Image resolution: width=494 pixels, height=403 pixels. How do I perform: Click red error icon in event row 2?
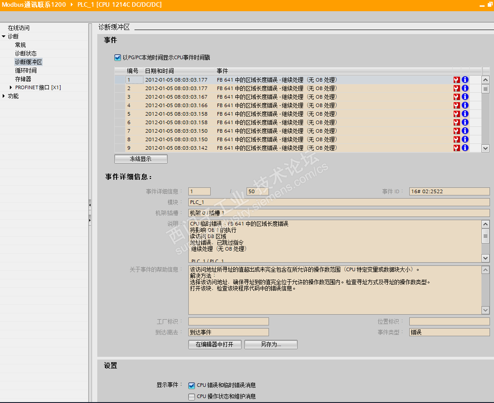(456, 89)
